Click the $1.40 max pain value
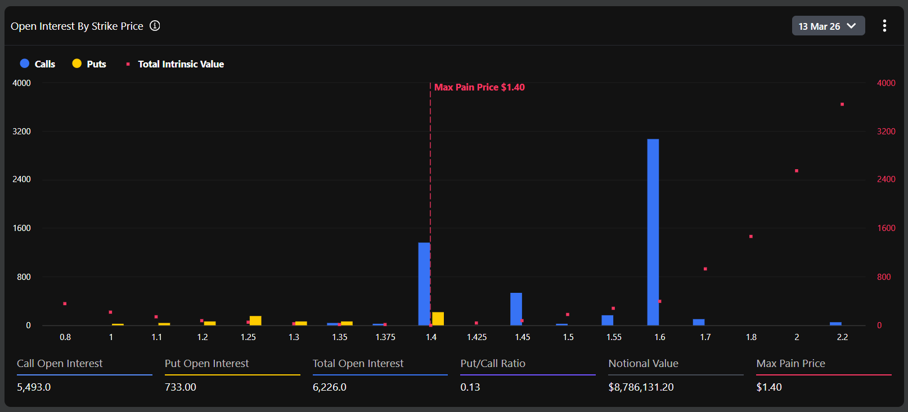The width and height of the screenshot is (908, 412). (x=769, y=387)
